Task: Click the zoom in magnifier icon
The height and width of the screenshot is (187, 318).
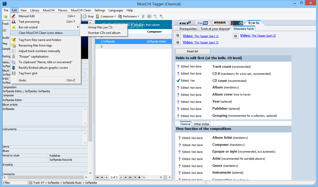Action: pyautogui.click(x=161, y=16)
